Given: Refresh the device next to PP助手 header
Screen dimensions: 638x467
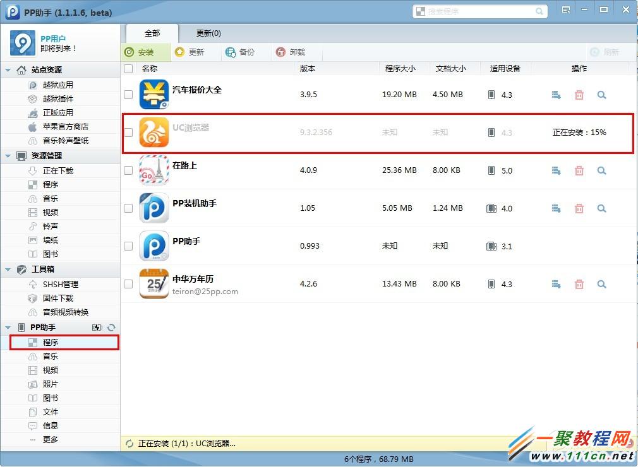Looking at the screenshot, I should pyautogui.click(x=112, y=328).
